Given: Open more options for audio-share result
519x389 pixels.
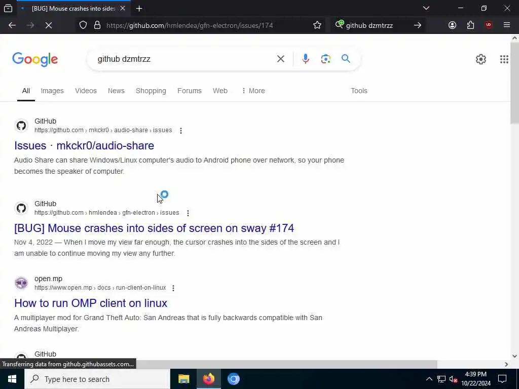Looking at the screenshot, I should point(181,131).
